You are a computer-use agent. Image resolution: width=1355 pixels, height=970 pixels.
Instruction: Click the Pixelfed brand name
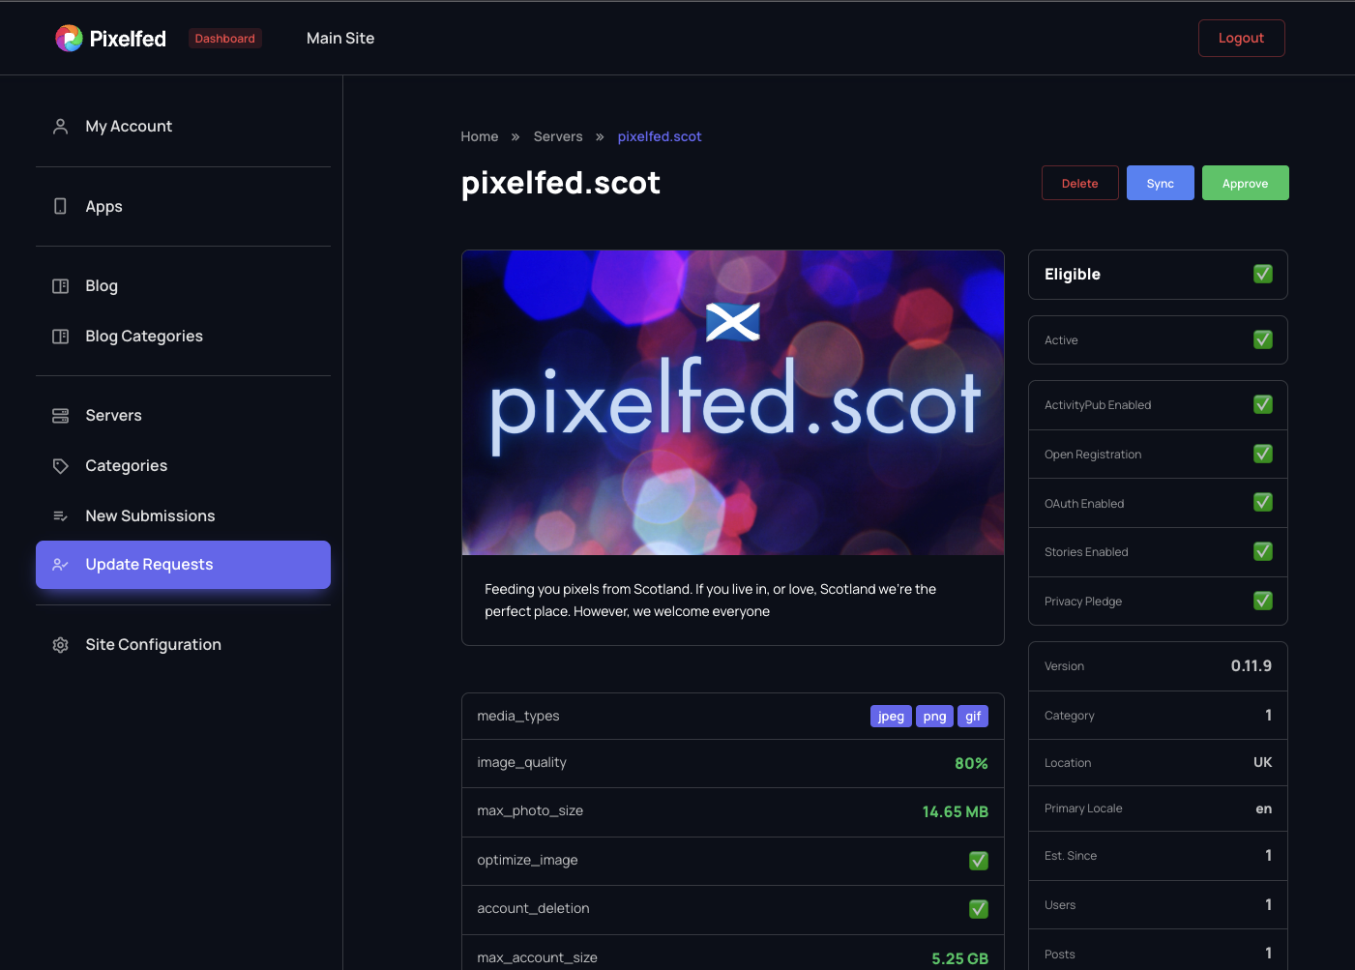pos(128,39)
